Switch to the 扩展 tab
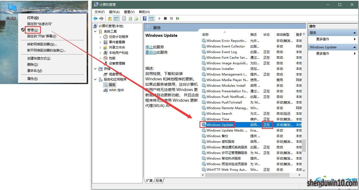Image resolution: width=359 pixels, height=190 pixels. [149, 181]
